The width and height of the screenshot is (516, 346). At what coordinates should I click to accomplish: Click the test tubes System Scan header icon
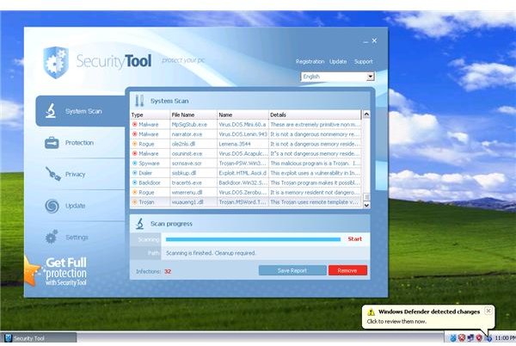[x=139, y=101]
